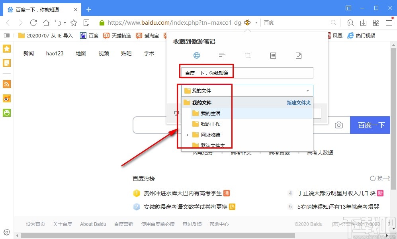The width and height of the screenshot is (397, 239).
Task: Close the 百度一下，你就知道 tab
Action: [x=75, y=10]
